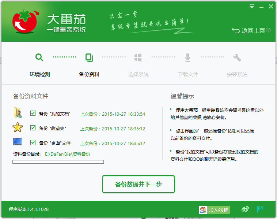This screenshot has width=277, height=219.
Task: Switch to the 选择系统 step label
Action: [x=138, y=74]
